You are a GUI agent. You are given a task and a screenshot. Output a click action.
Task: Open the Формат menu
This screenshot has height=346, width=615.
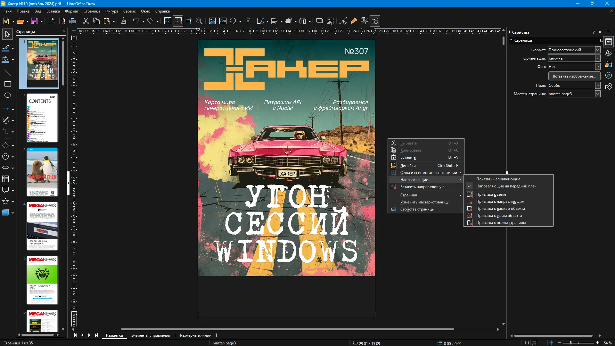(71, 11)
